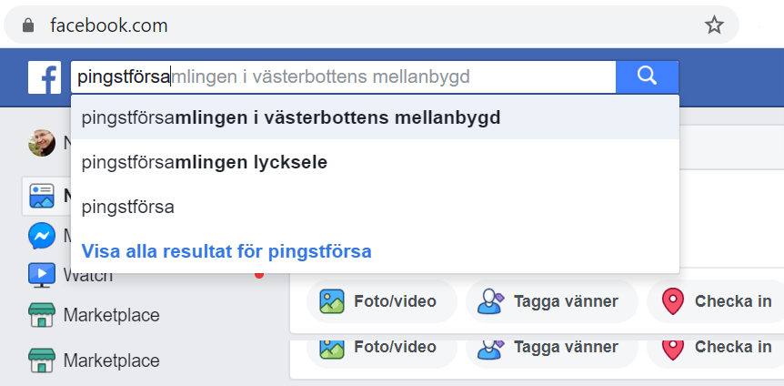View site info via the padlock icon
Screen dimensions: 784x386
click(30, 25)
